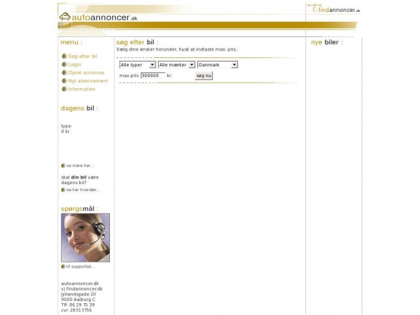Follow the se her hvordan link
420x315 pixels.
[x=83, y=190]
